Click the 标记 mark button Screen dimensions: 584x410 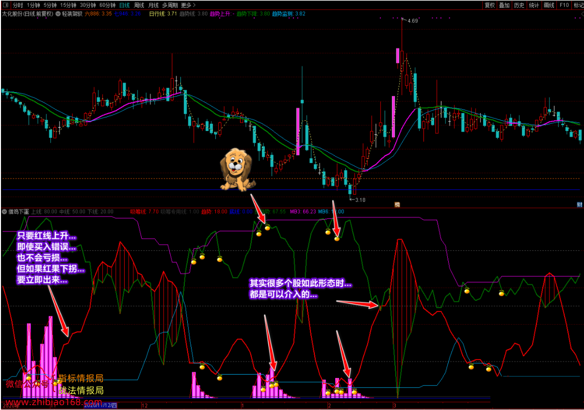click(x=578, y=5)
